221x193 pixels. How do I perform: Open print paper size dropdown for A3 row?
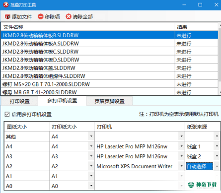pyautogui.click(x=91, y=156)
